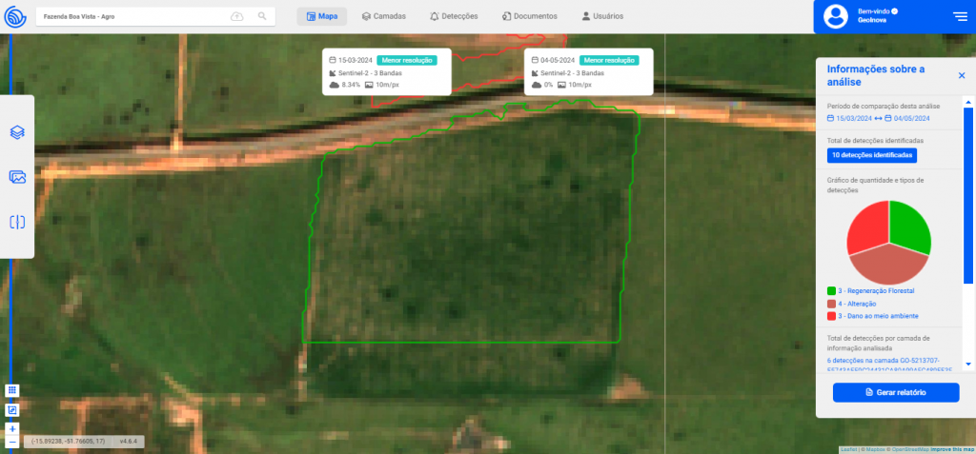Click the Leaflet attribution link
Screen dimensions: 976x454
(847, 449)
